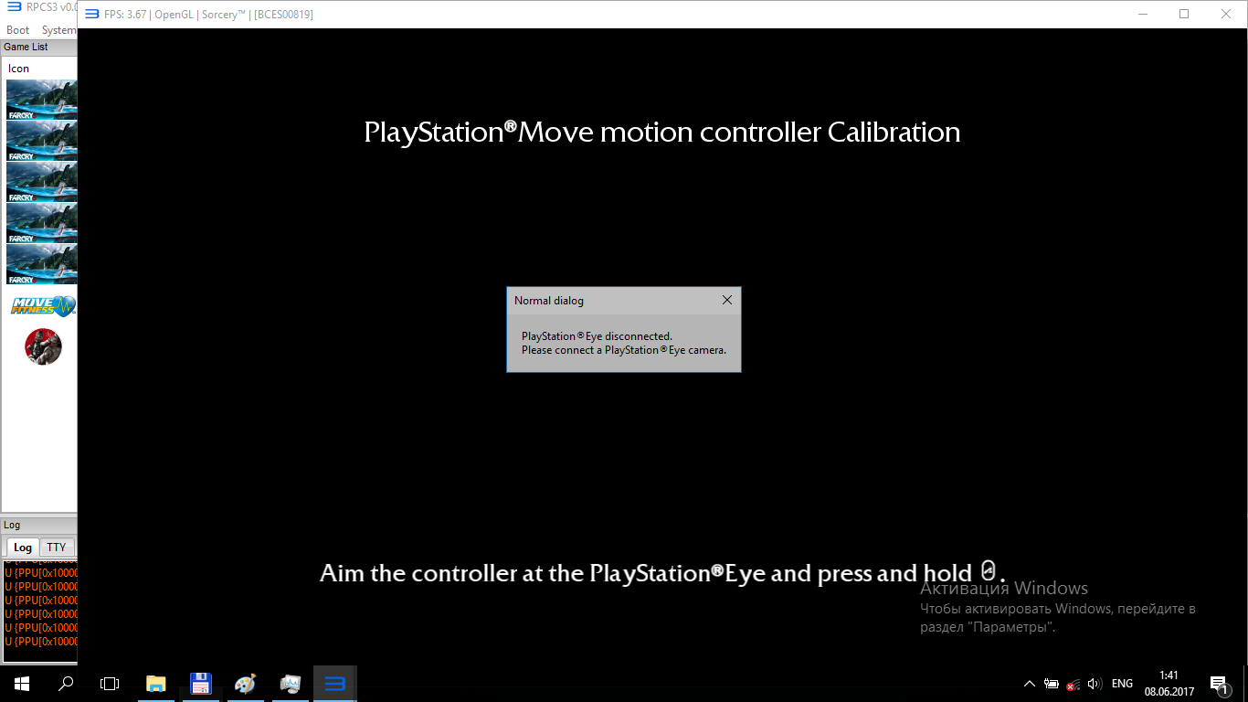The height and width of the screenshot is (702, 1248).
Task: Launch File Explorer from the taskbar
Action: 156,684
